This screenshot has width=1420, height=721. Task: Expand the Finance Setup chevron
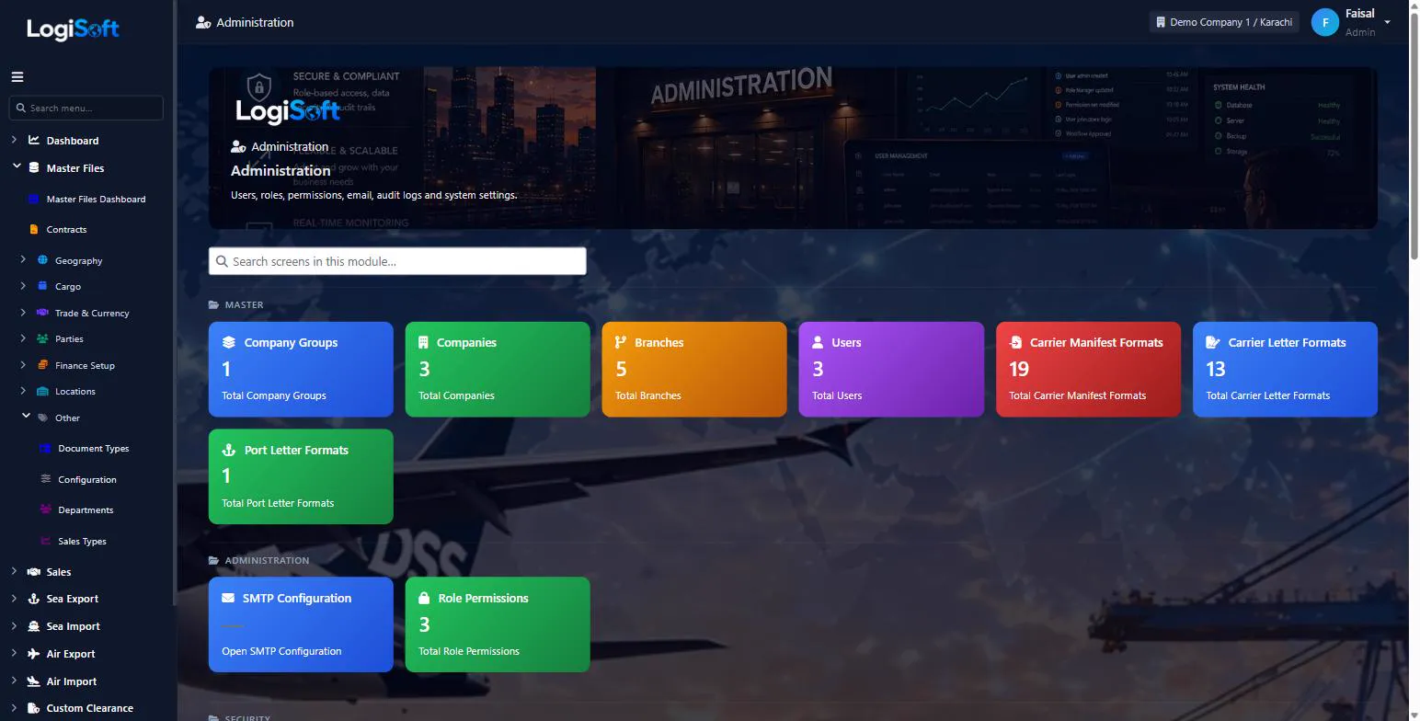[23, 365]
